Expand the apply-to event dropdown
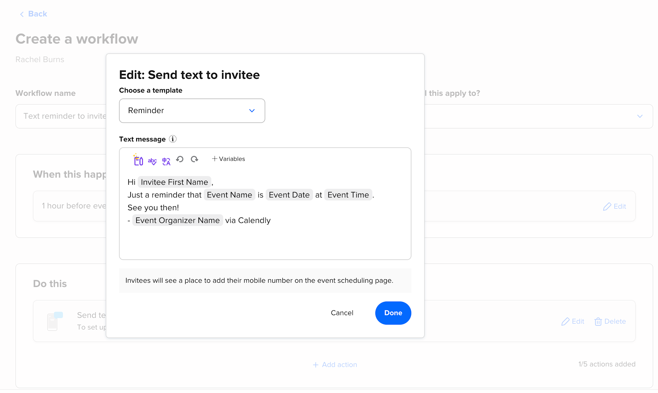Screen dimensions: 658x393 [640, 116]
